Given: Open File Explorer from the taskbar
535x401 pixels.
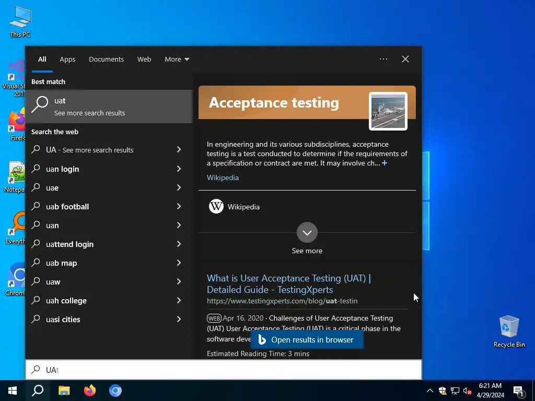Looking at the screenshot, I should pyautogui.click(x=64, y=391).
